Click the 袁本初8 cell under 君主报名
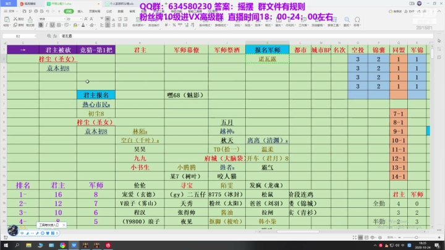The height and width of the screenshot is (250, 445). coord(96,131)
